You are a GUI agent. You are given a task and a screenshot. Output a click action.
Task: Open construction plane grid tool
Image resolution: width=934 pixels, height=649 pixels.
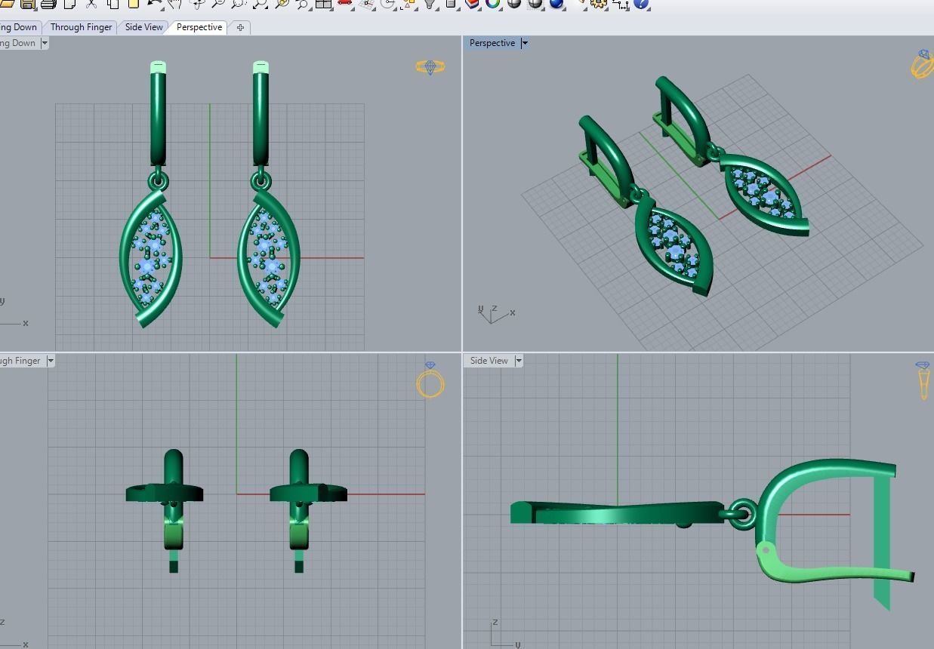[x=366, y=4]
